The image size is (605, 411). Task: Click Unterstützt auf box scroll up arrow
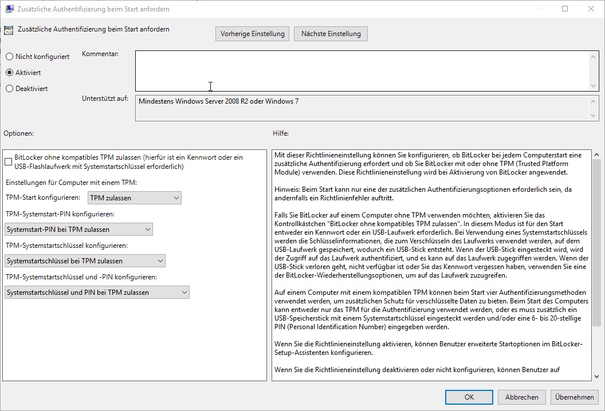coord(593,101)
